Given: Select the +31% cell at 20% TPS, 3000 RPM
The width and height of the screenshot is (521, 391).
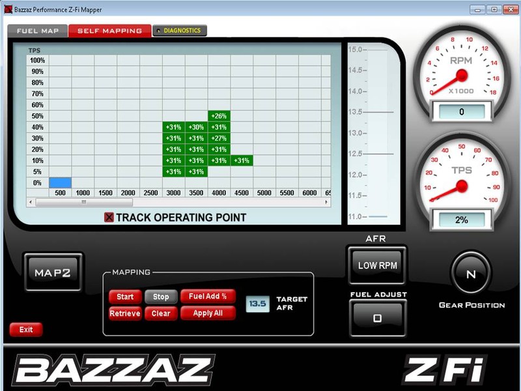Looking at the screenshot, I should [173, 149].
